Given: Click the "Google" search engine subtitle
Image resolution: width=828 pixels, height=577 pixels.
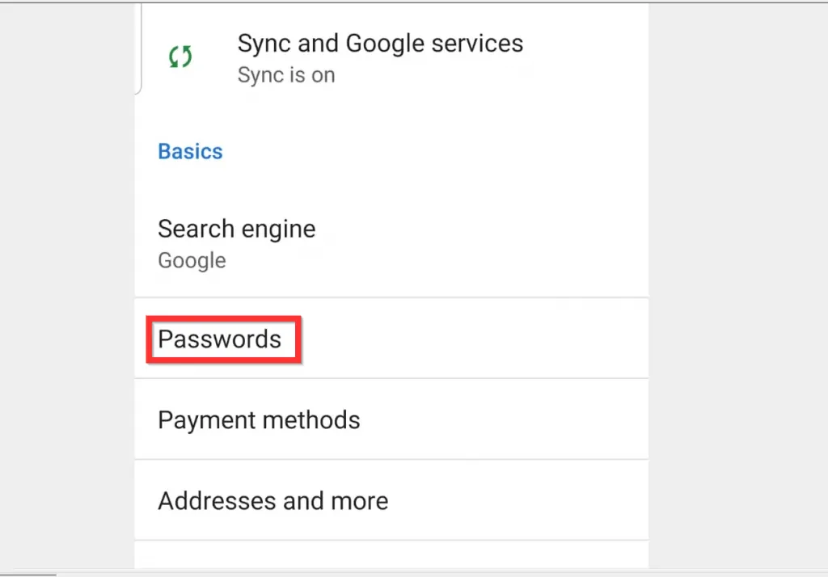Looking at the screenshot, I should (x=192, y=260).
